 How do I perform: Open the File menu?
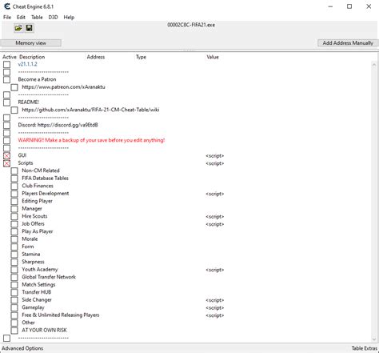click(7, 18)
